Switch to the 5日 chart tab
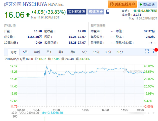 pos(25,52)
